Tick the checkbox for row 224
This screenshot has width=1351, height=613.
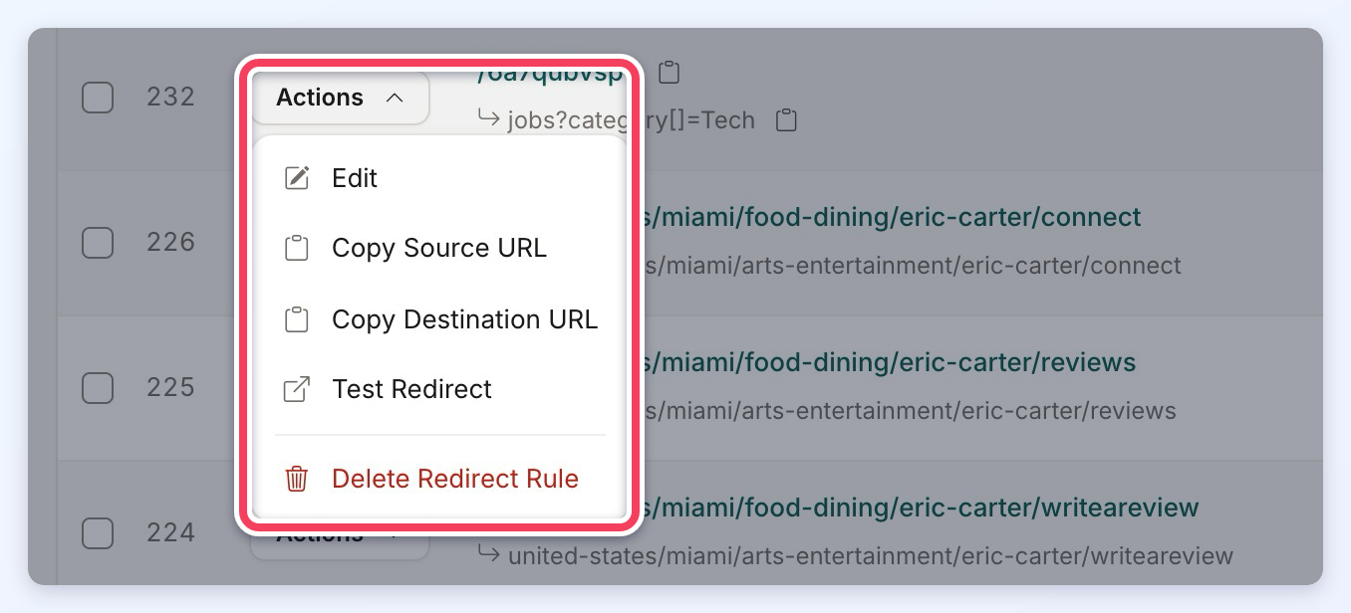point(98,533)
